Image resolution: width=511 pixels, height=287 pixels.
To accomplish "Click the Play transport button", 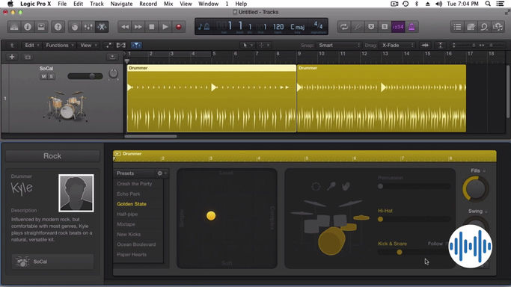I will pyautogui.click(x=165, y=27).
